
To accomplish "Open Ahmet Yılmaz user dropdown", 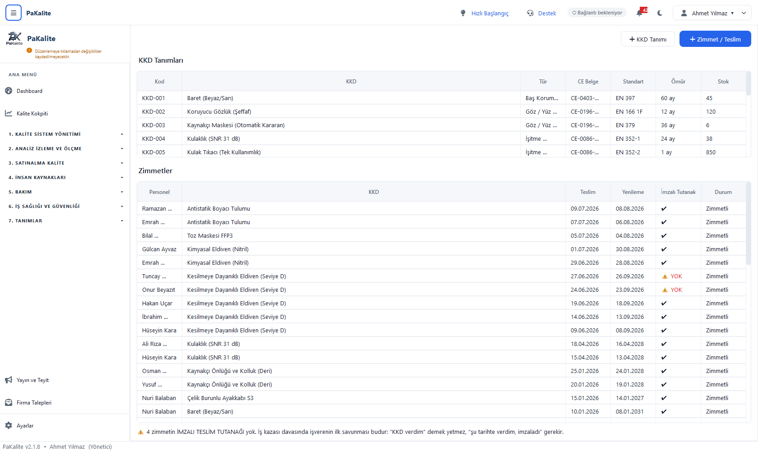I will 712,13.
